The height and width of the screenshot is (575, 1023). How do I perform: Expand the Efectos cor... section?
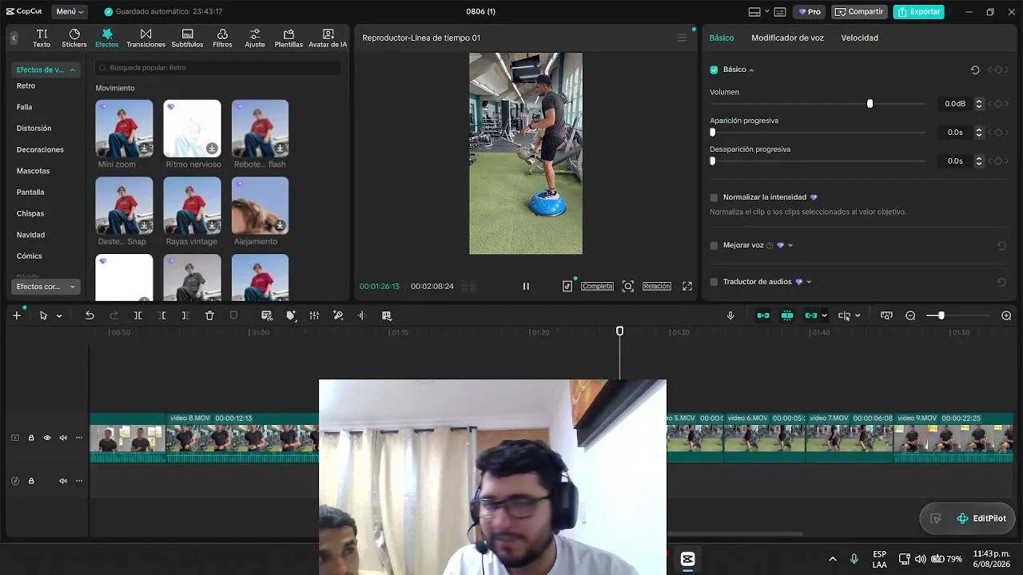pos(72,287)
